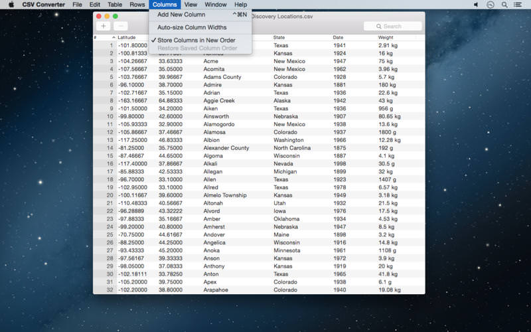The height and width of the screenshot is (332, 531).
Task: Select cell 'Adams County'
Action: (x=222, y=77)
